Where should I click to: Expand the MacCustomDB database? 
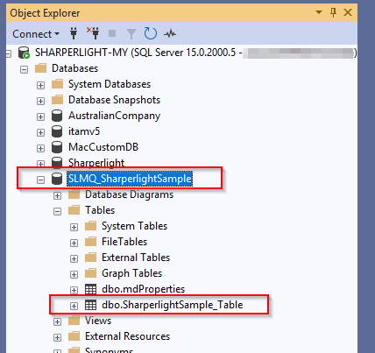[x=40, y=148]
